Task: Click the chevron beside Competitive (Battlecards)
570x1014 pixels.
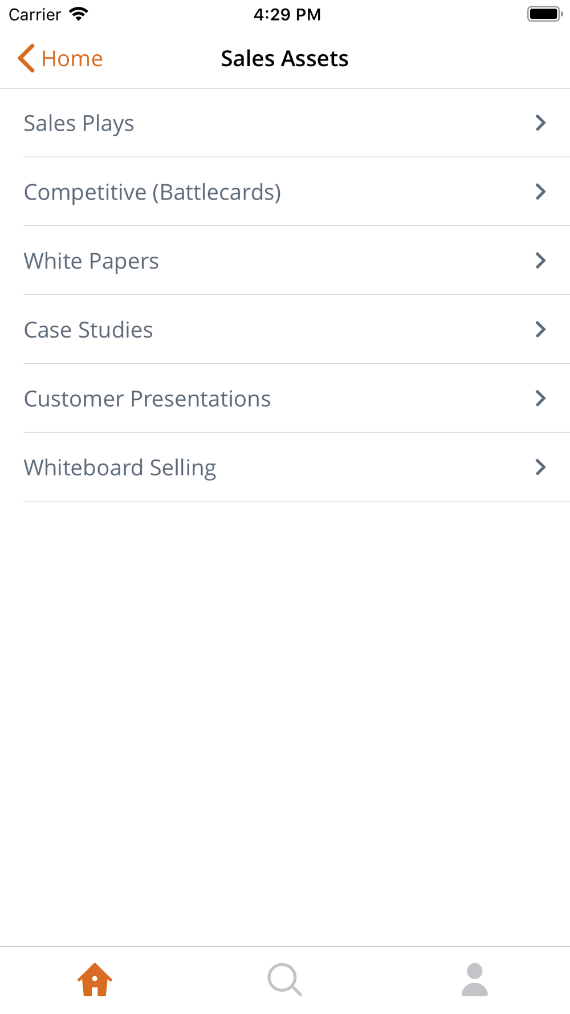Action: [540, 192]
